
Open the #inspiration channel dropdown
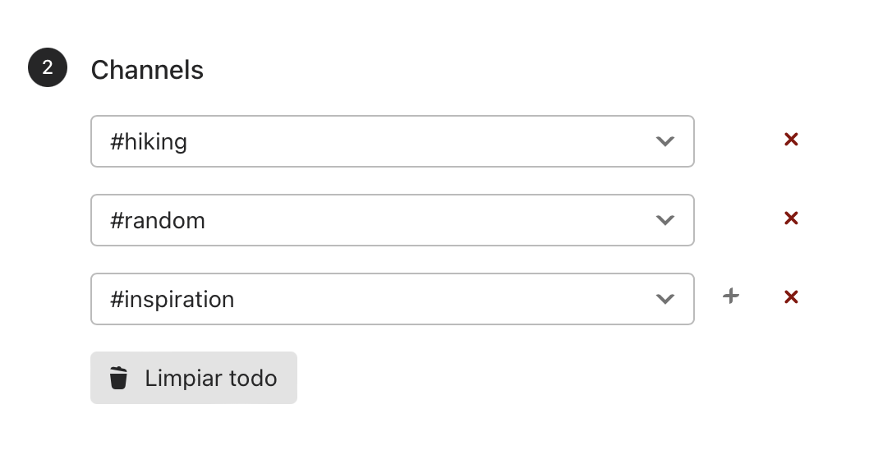(393, 299)
